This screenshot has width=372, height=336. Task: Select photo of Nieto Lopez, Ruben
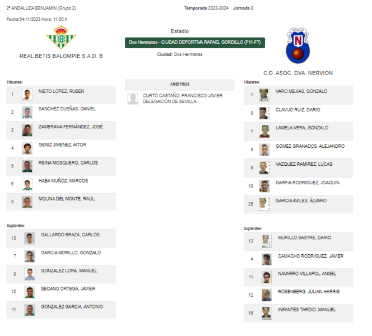tap(27, 95)
